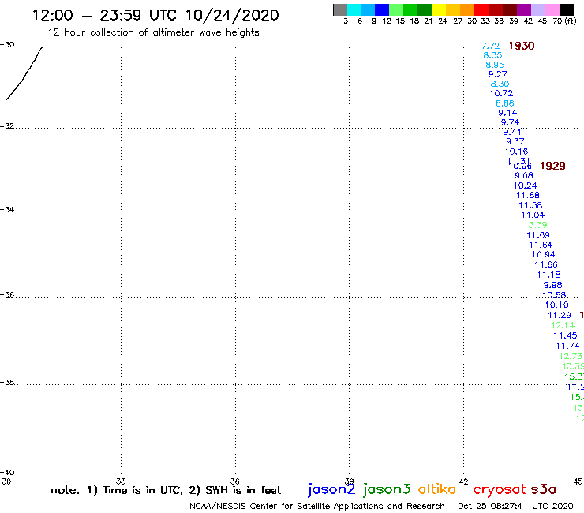The width and height of the screenshot is (584, 513).
Task: Click the s3a satellite legend label
Action: 544,489
